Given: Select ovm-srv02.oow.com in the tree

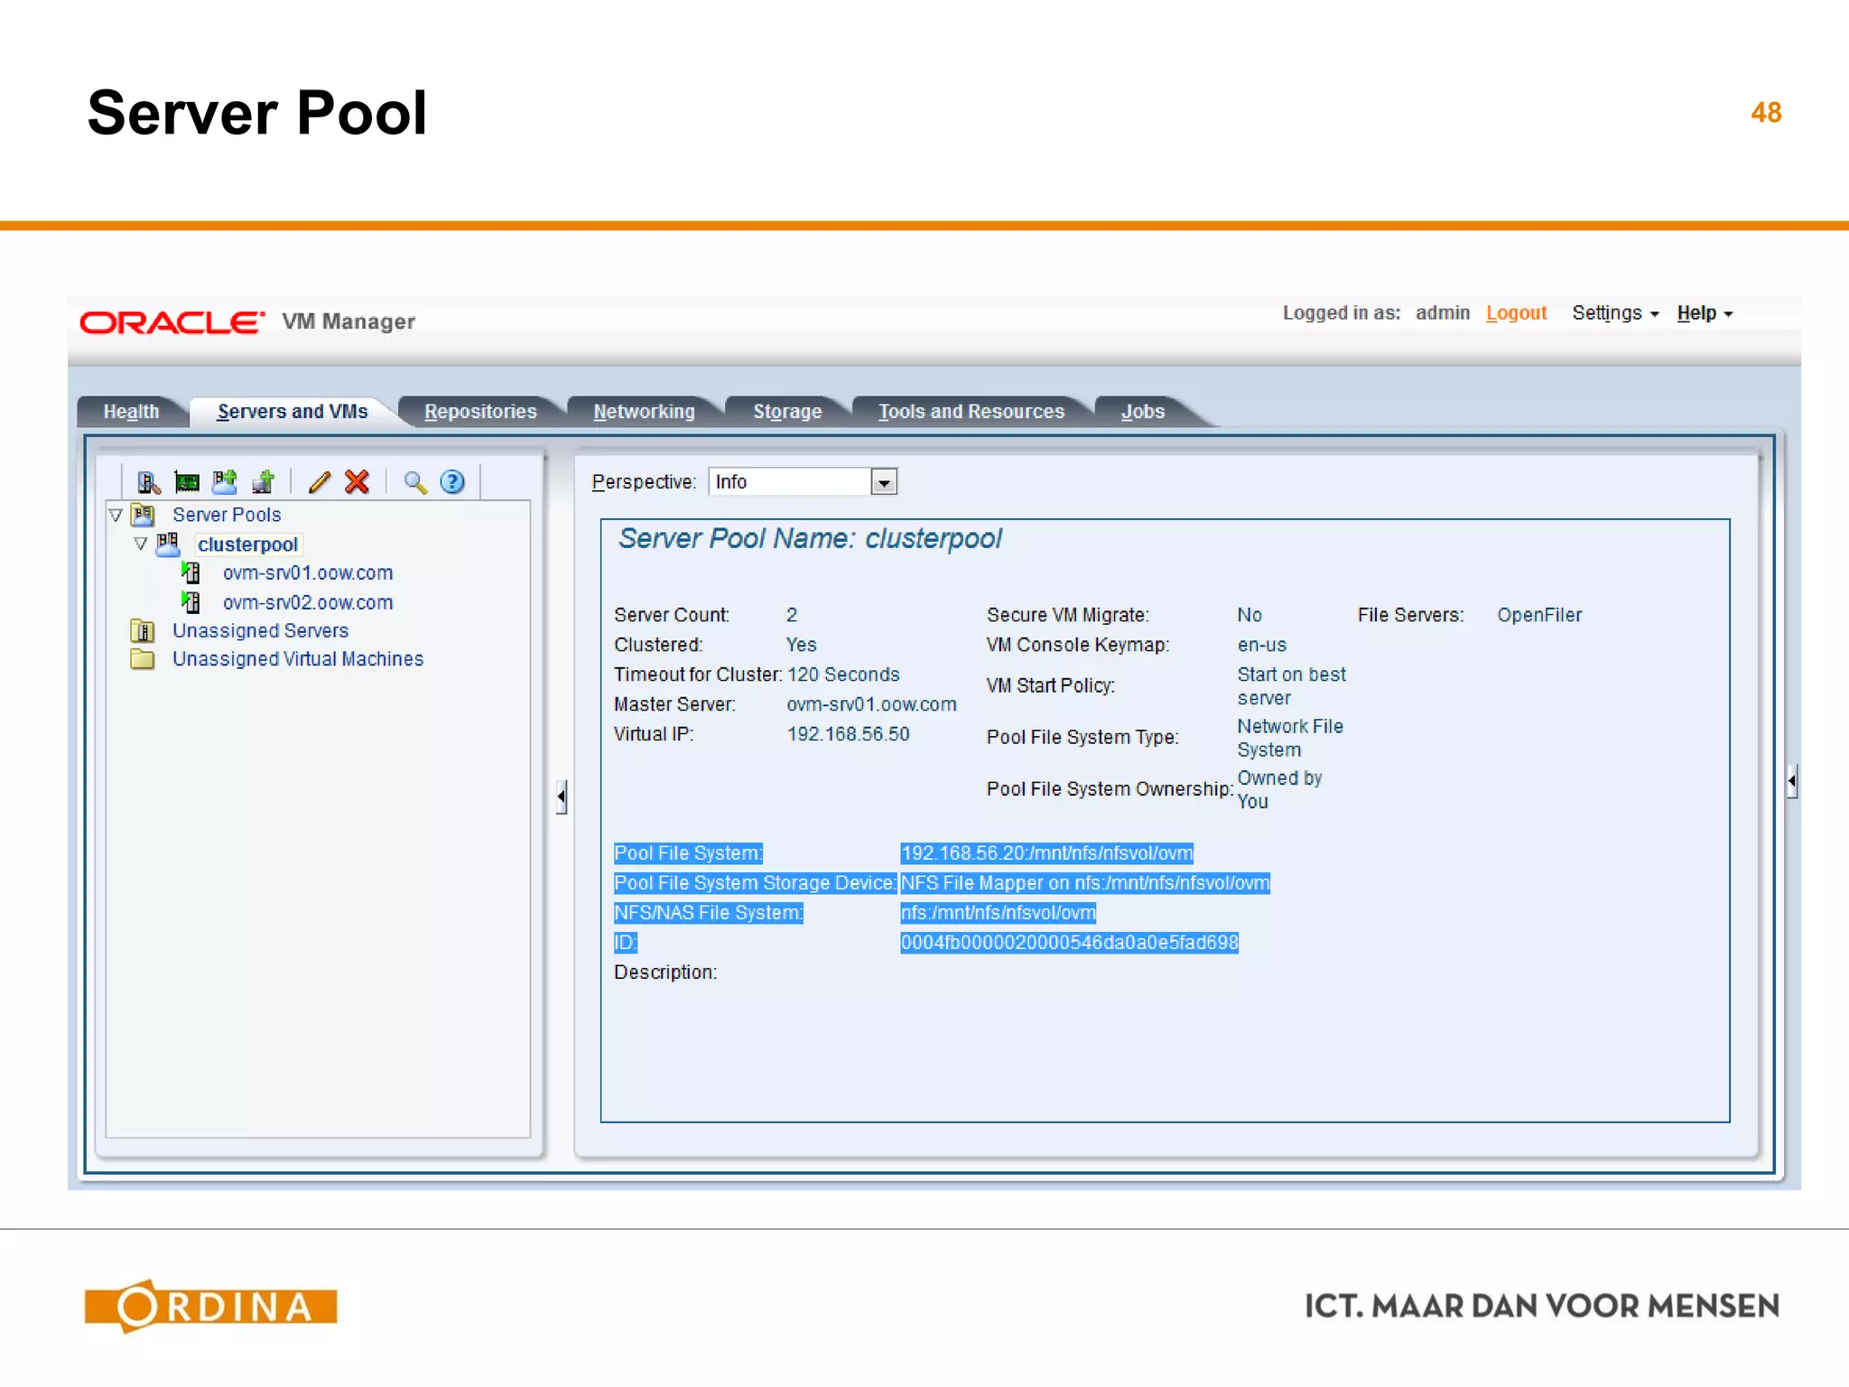Looking at the screenshot, I should 308,603.
